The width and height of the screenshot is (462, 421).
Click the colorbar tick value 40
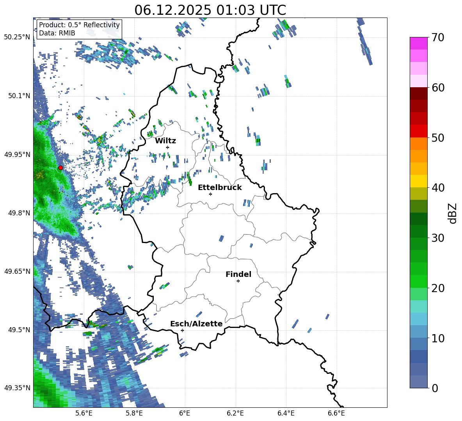pyautogui.click(x=437, y=188)
